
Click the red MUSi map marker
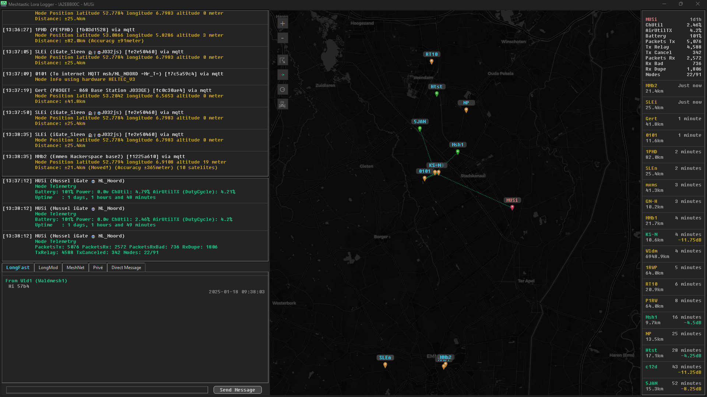[x=512, y=207]
